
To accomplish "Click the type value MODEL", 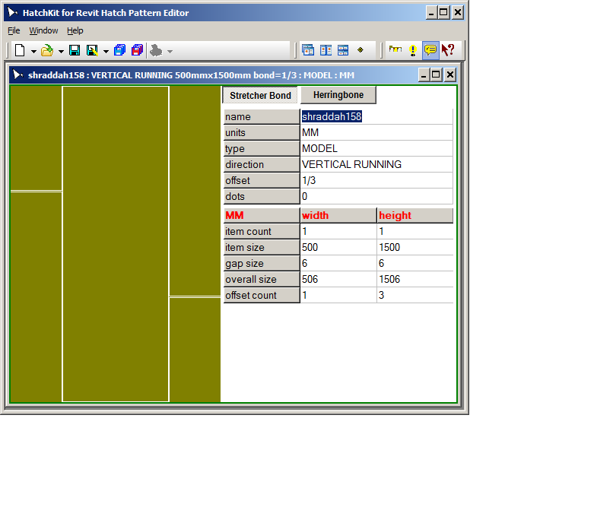I will click(377, 148).
